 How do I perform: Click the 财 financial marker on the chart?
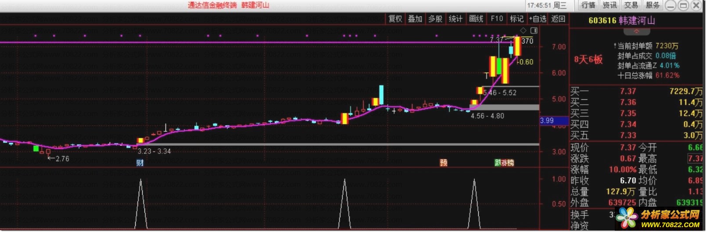(x=140, y=163)
